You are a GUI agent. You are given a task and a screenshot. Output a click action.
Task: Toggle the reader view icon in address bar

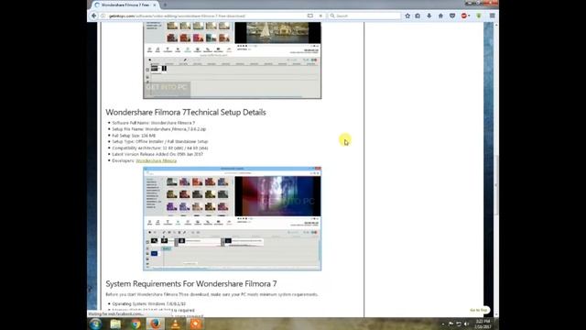[x=310, y=16]
